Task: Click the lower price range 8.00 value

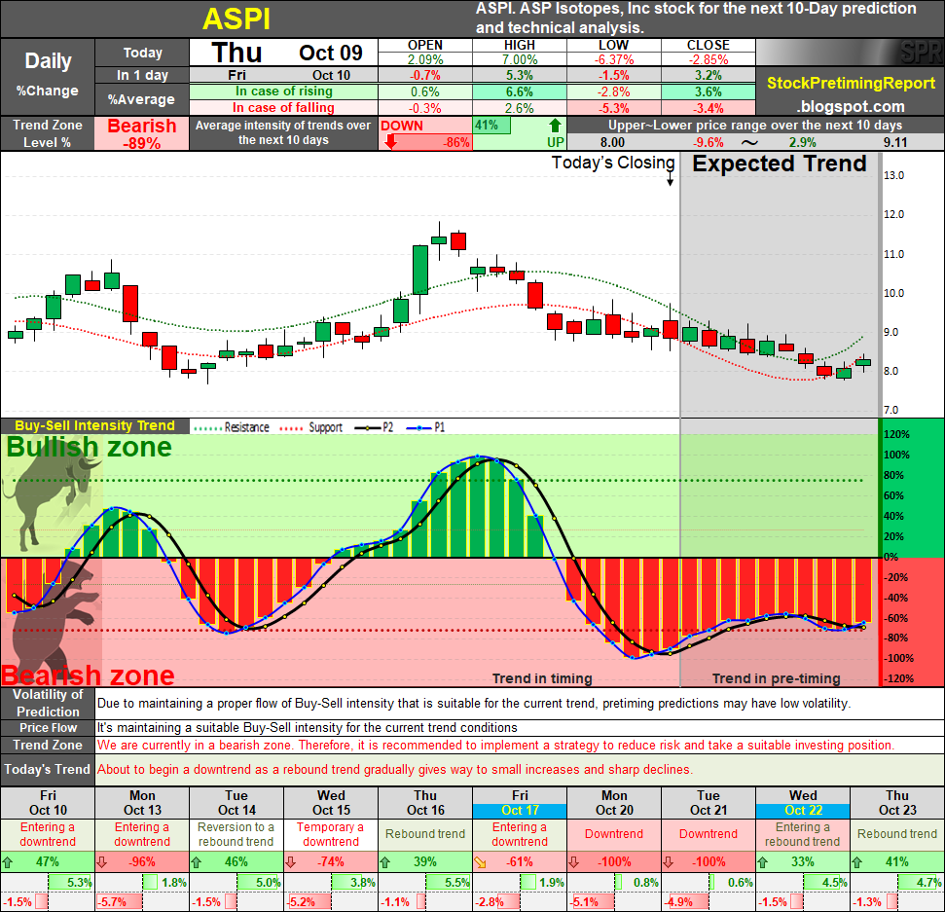Action: pos(612,143)
